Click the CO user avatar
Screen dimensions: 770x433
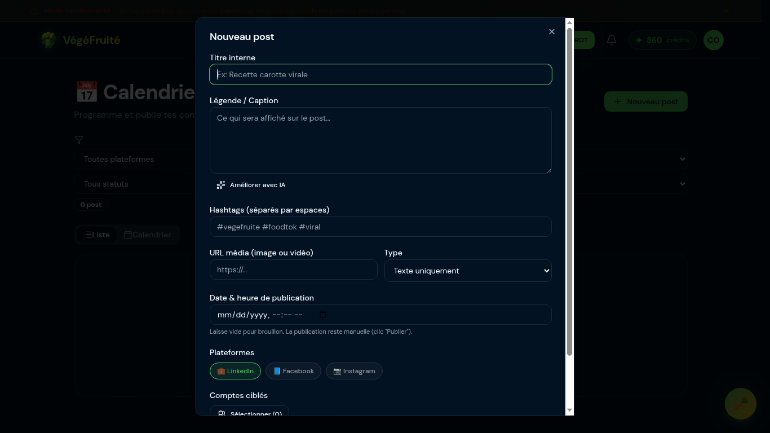click(713, 40)
